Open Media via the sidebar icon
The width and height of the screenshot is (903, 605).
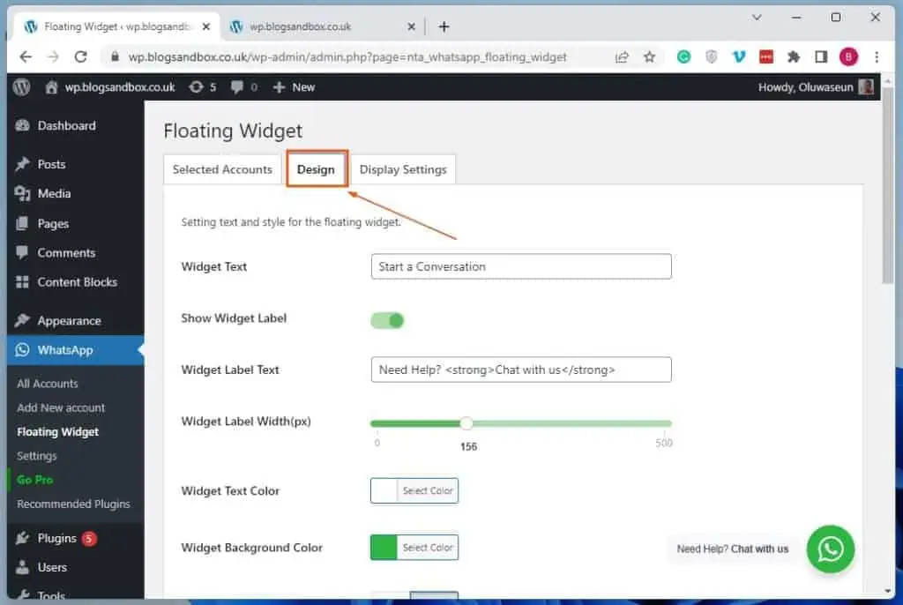(x=21, y=193)
